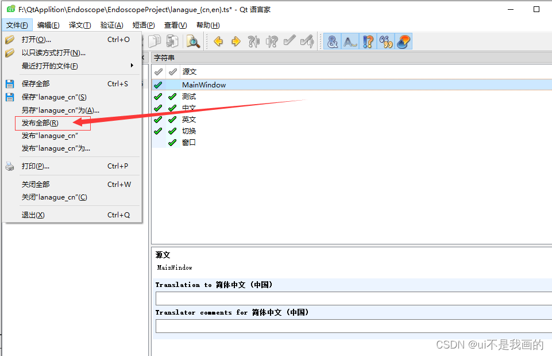Click the phrase matches exclamation-question icon
The width and height of the screenshot is (552, 356).
[x=368, y=41]
